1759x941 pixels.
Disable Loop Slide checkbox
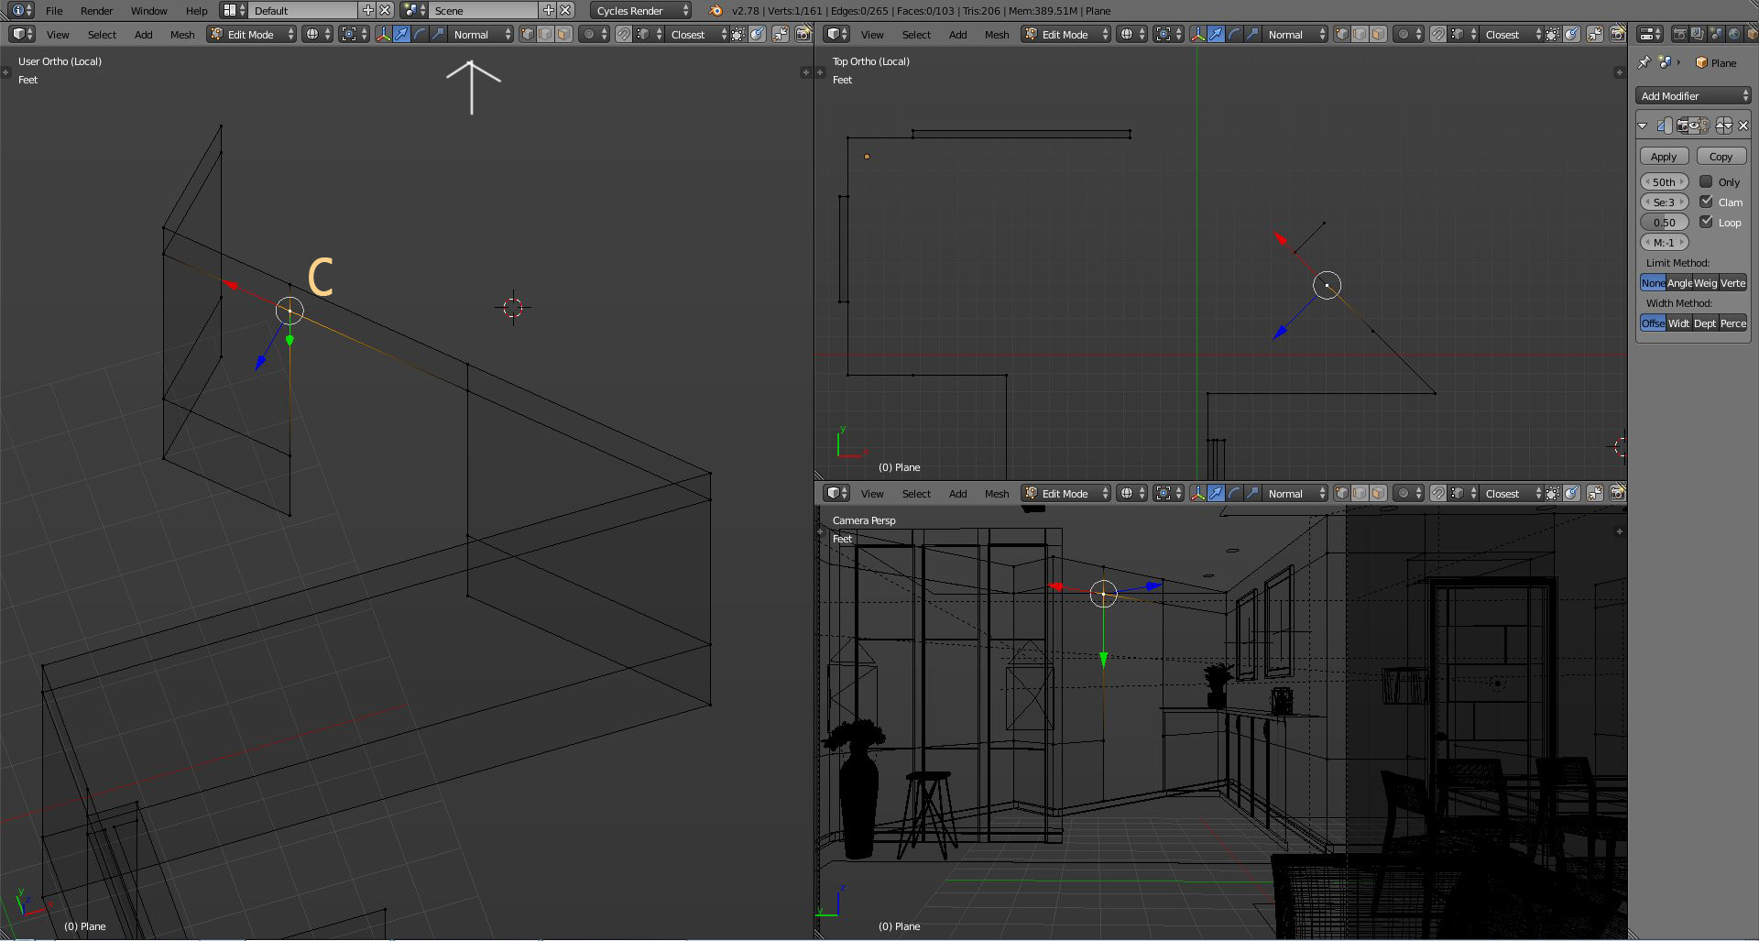[1706, 222]
